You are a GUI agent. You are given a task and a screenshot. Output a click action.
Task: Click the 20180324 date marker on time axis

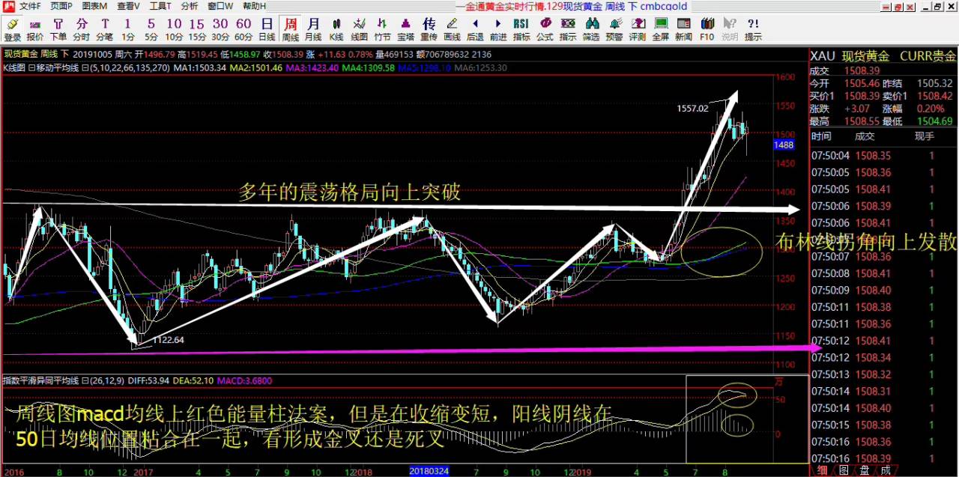(x=429, y=472)
